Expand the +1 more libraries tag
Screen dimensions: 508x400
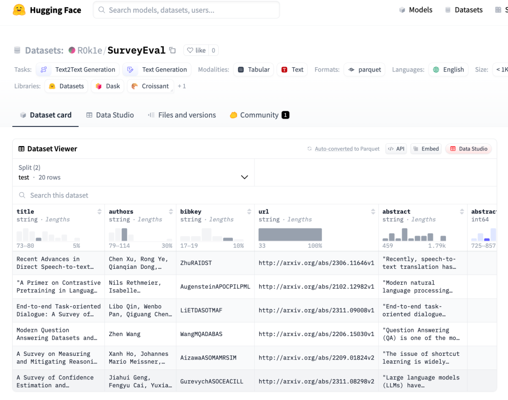click(182, 86)
